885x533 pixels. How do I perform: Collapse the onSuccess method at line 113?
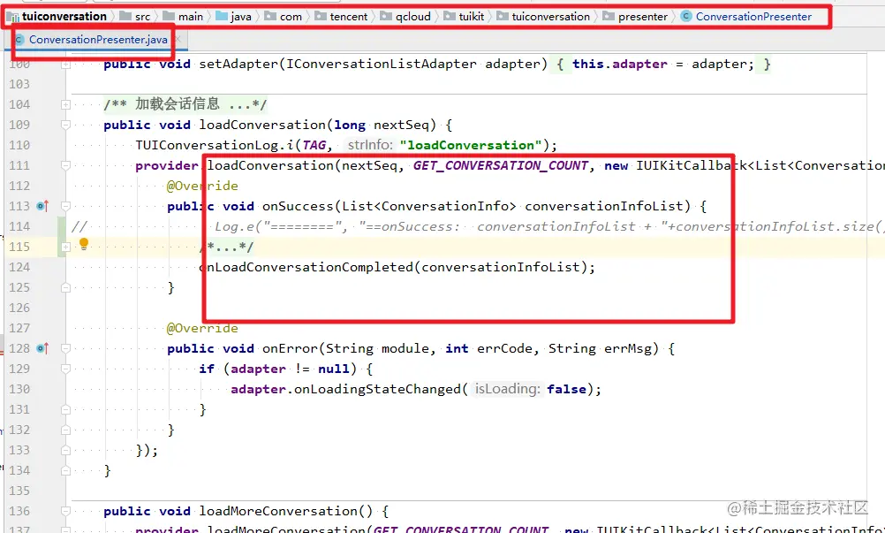click(65, 206)
